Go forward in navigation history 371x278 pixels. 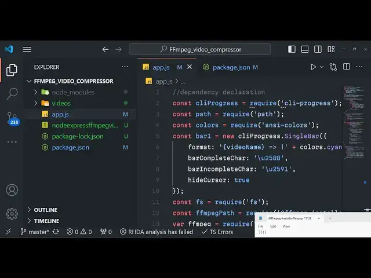pyautogui.click(x=118, y=49)
